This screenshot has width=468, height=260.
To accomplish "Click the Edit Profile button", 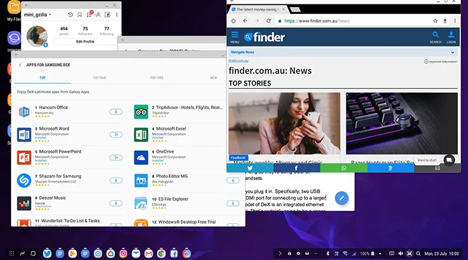I will click(85, 41).
